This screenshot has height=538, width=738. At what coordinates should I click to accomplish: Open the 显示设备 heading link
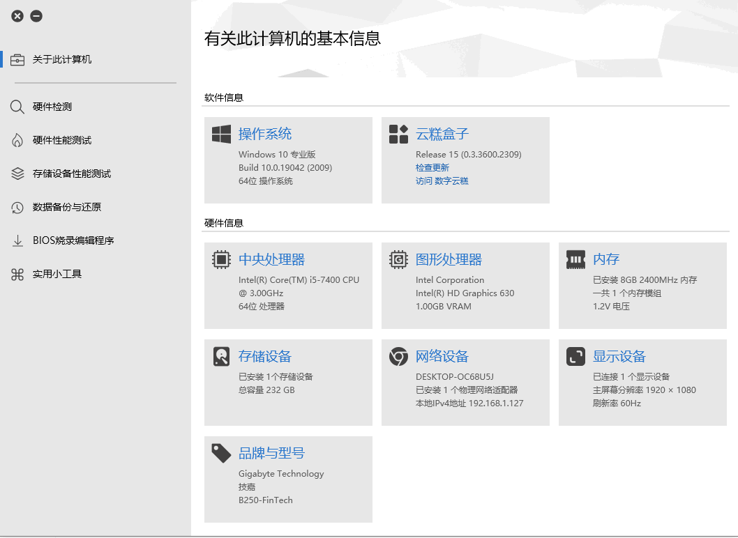pyautogui.click(x=619, y=357)
